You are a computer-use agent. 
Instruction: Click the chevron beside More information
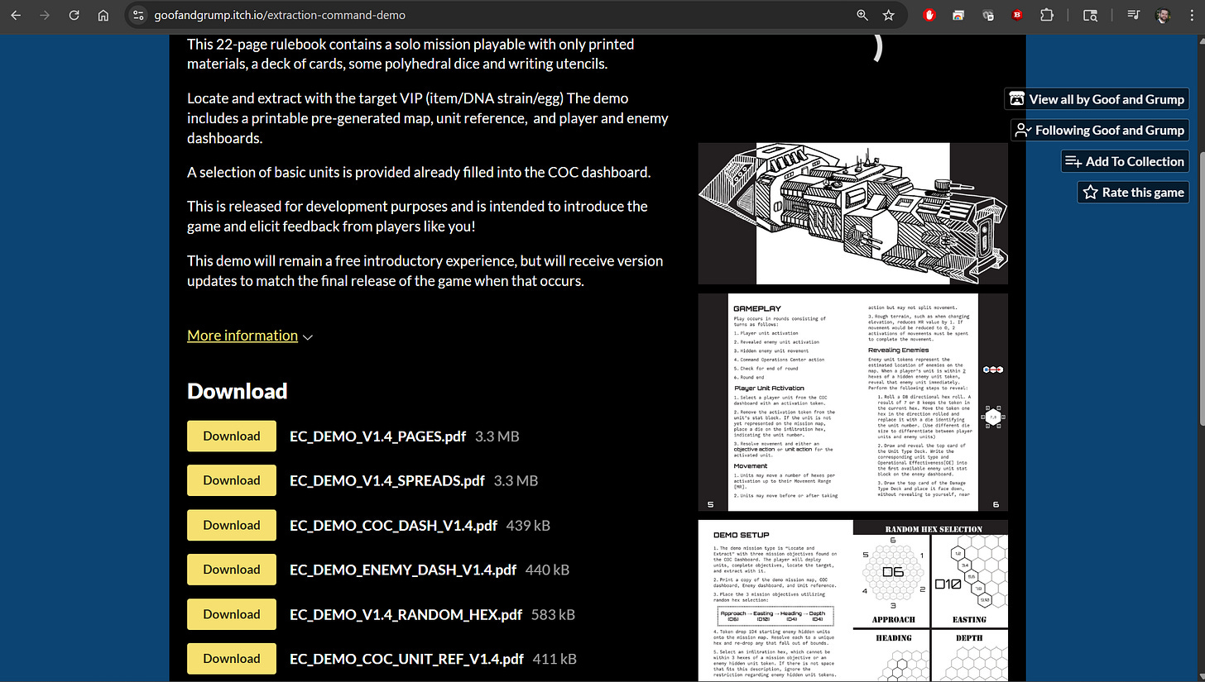point(308,337)
